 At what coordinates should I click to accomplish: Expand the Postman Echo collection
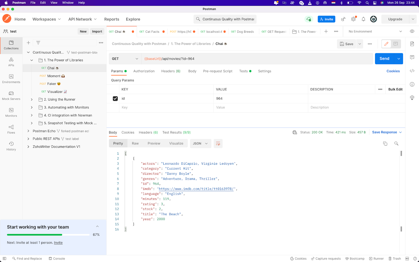point(28,131)
